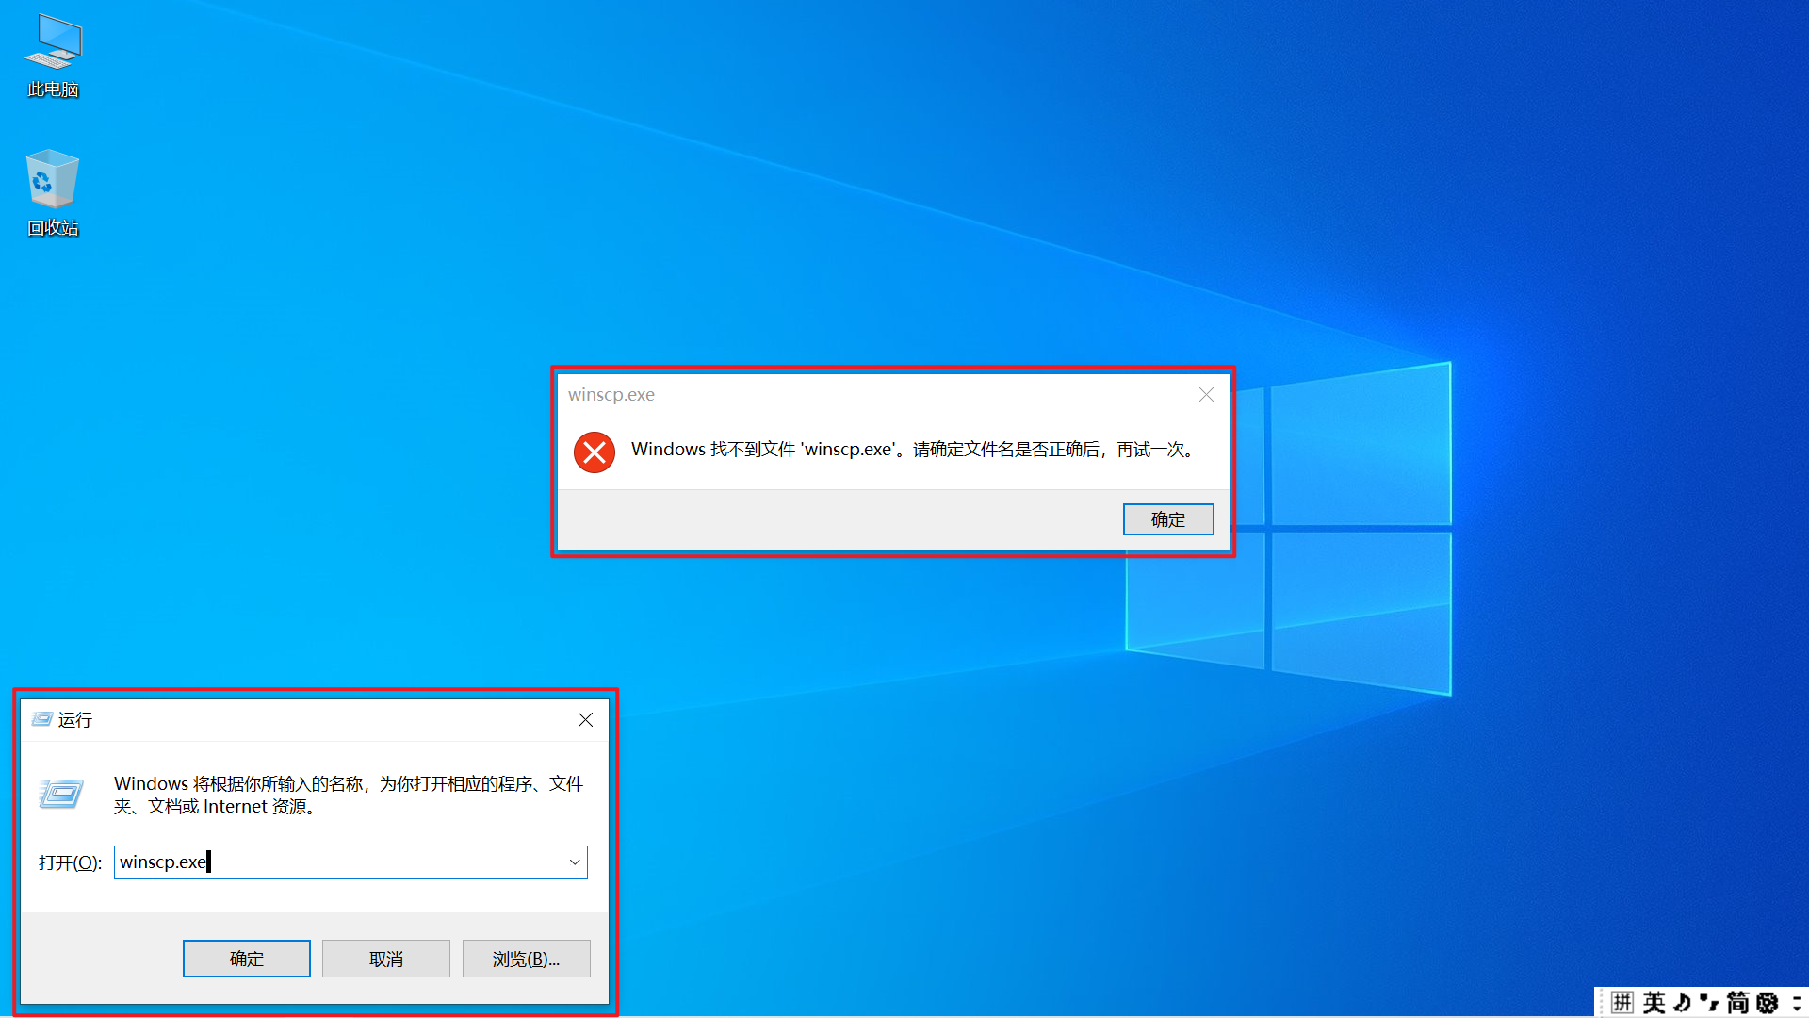This screenshot has height=1018, width=1809.
Task: Click the 拼 Pinyin IME icon
Action: tap(1622, 1002)
